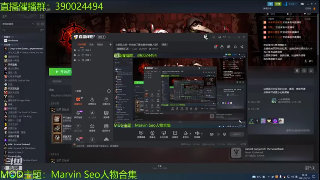Click the video-camera record icon in the bottom bar
This screenshot has width=320, height=180.
pos(212,134)
